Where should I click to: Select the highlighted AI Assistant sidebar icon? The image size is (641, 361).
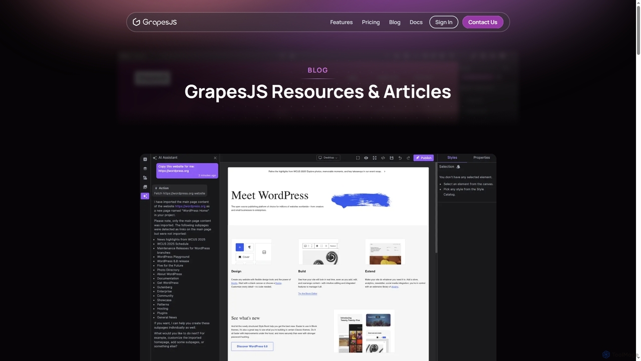coord(145,196)
